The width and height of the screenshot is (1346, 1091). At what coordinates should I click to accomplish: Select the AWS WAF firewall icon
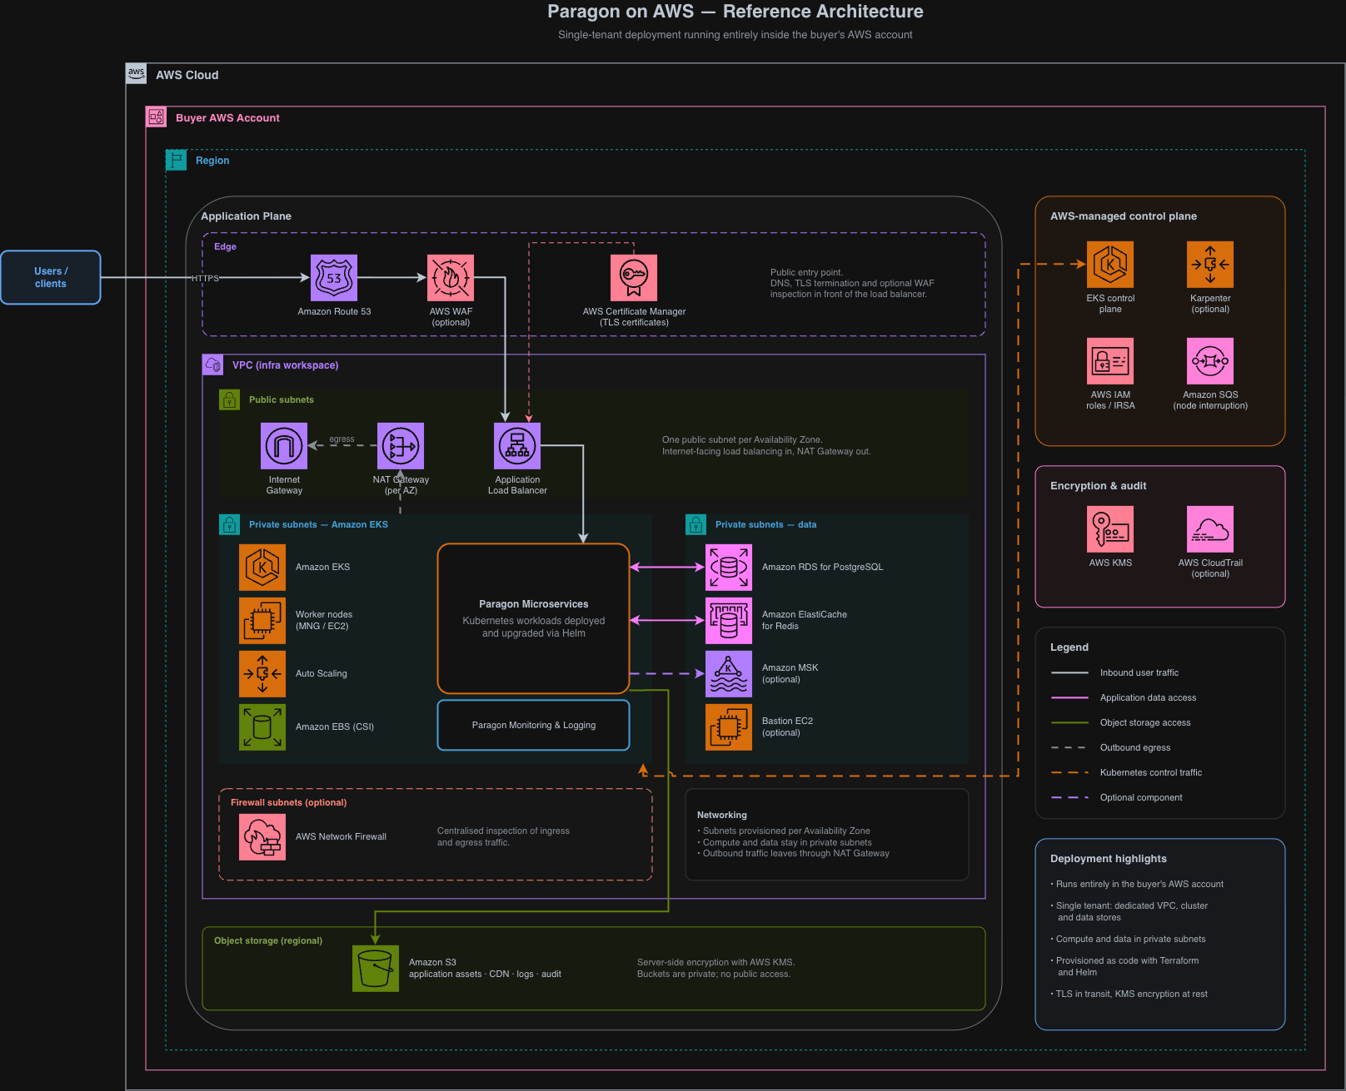coord(451,278)
